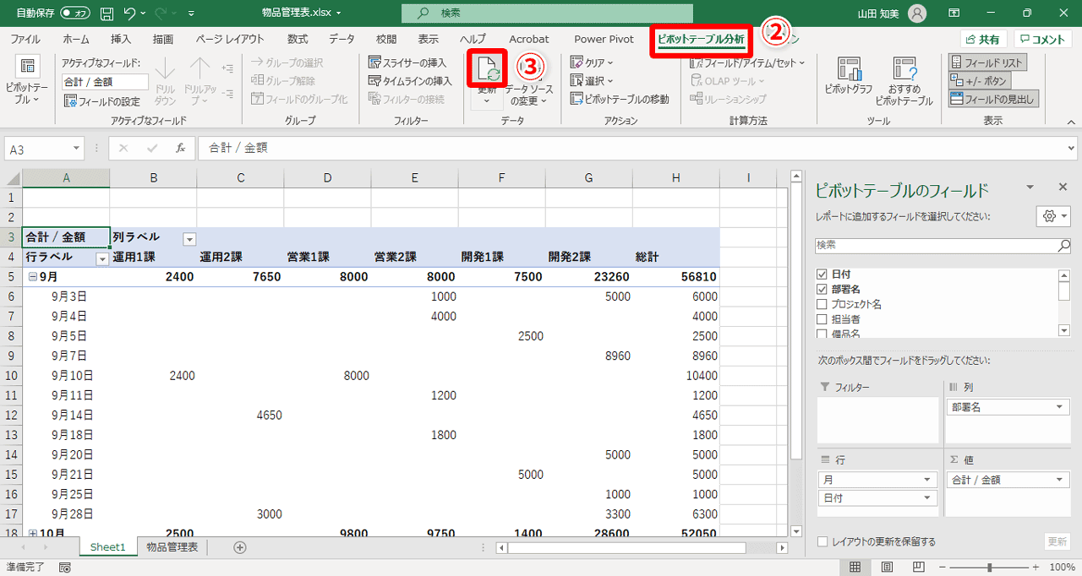Enable defer layout update (レイアウトの更新を保留する)
Image resolution: width=1082 pixels, height=576 pixels.
(x=822, y=541)
